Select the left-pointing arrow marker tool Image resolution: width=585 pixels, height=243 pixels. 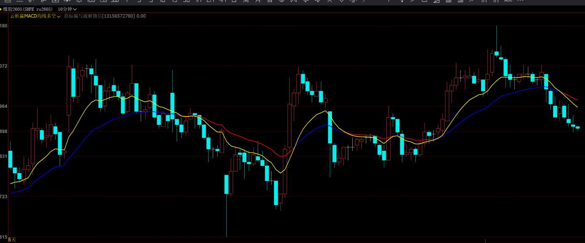coord(306,1)
